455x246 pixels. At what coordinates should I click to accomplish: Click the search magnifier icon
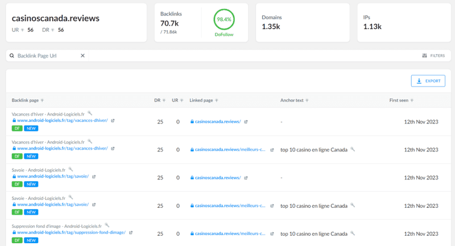coord(12,55)
